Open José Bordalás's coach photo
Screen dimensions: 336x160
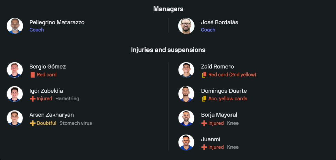click(x=186, y=26)
